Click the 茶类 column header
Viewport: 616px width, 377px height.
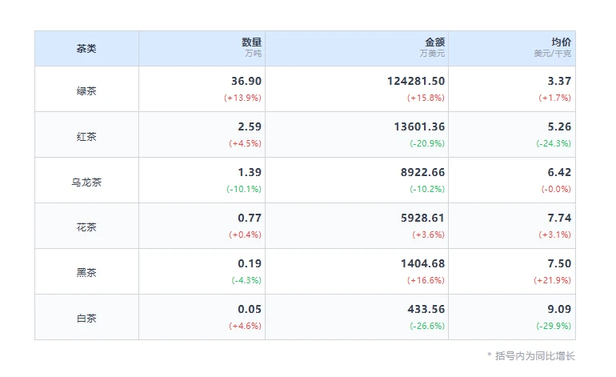(x=86, y=48)
